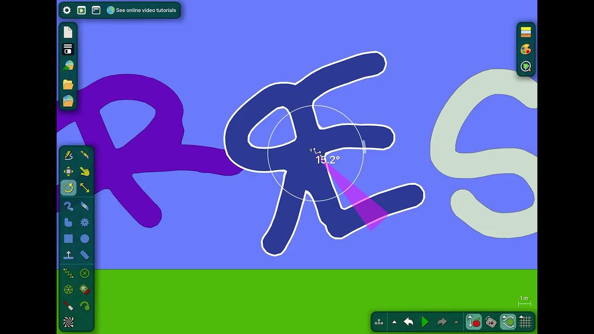The height and width of the screenshot is (334, 594).
Task: Toggle air friction button
Action: 508,321
